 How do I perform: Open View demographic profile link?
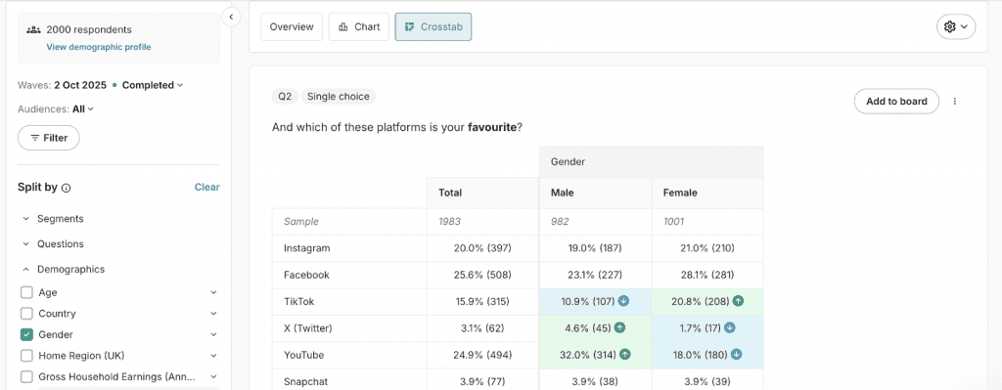(99, 47)
